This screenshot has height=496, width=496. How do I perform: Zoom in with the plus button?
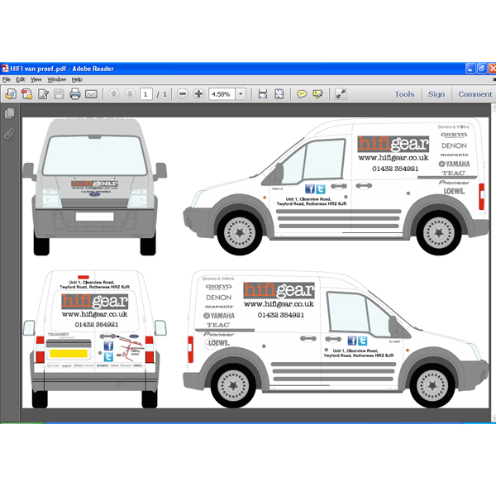[198, 94]
